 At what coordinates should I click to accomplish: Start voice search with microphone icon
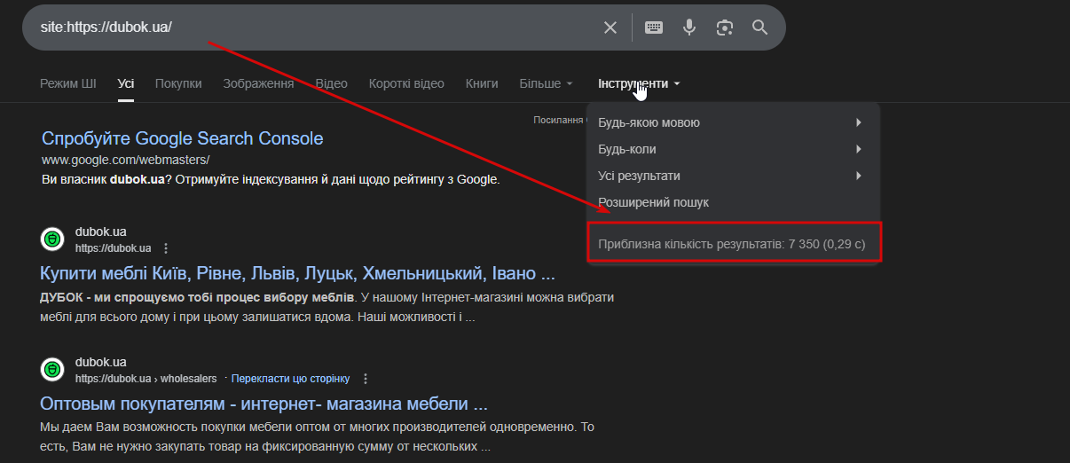coord(689,27)
